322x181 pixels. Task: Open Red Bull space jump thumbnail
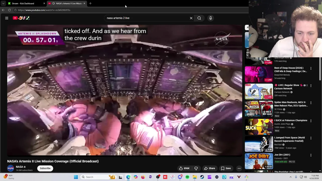click(x=259, y=144)
